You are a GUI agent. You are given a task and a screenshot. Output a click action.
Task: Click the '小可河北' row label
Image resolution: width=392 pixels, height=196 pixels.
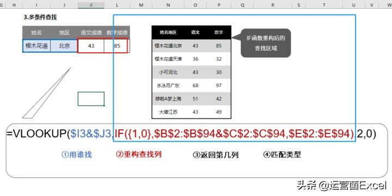168,72
